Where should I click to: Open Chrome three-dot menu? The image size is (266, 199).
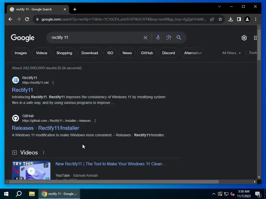[x=256, y=19]
